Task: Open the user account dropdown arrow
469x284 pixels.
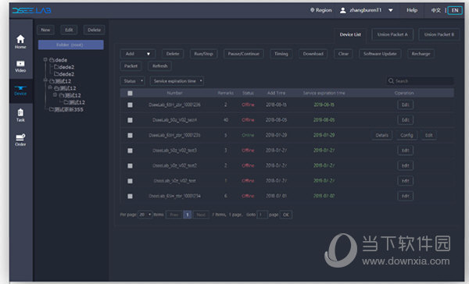Action: pos(390,10)
